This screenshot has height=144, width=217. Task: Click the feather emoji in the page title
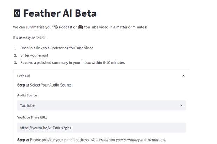(x=16, y=13)
